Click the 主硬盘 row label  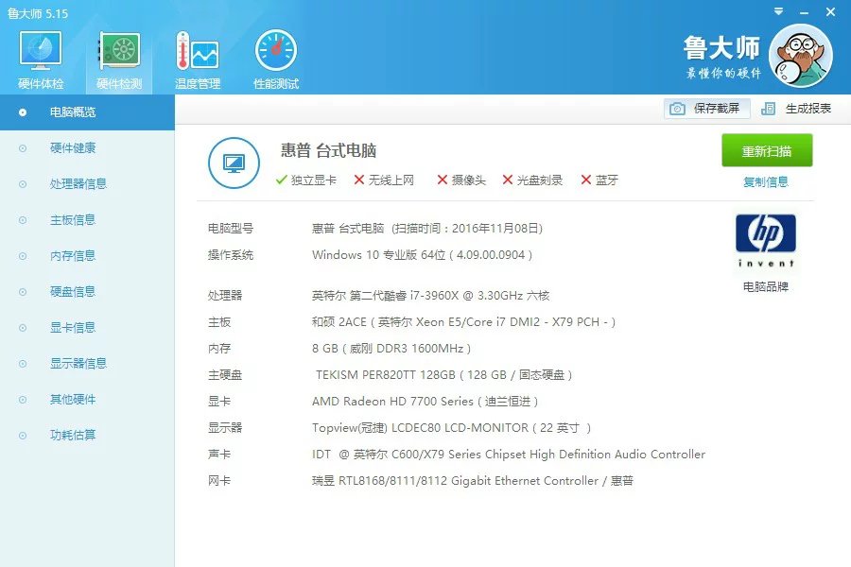point(225,375)
